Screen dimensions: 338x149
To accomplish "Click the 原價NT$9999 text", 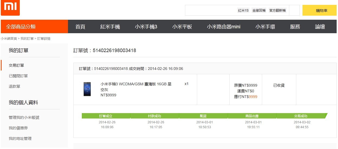I will 246,85.
